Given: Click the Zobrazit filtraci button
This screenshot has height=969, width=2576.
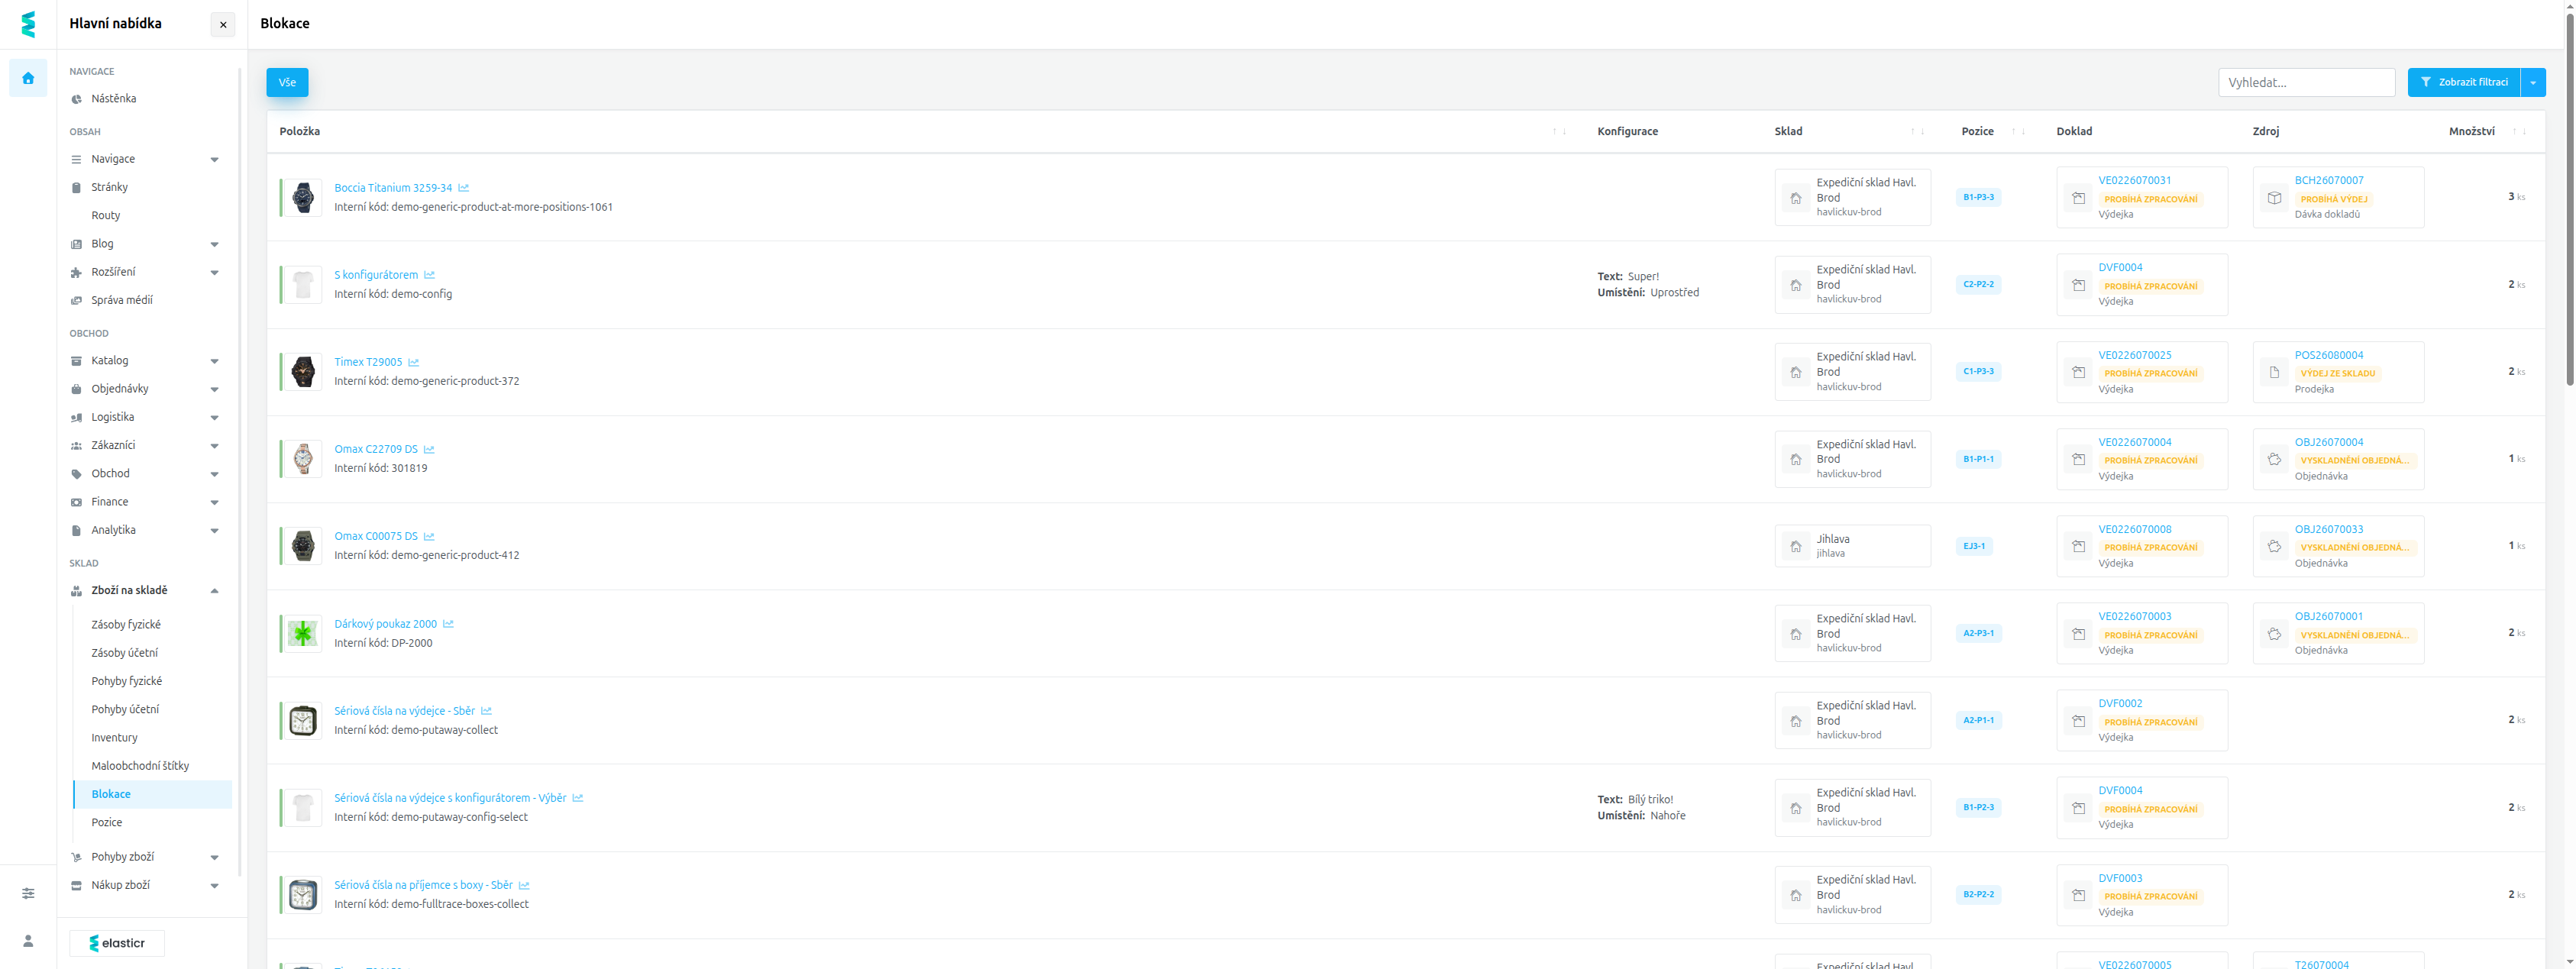Looking at the screenshot, I should point(2463,83).
